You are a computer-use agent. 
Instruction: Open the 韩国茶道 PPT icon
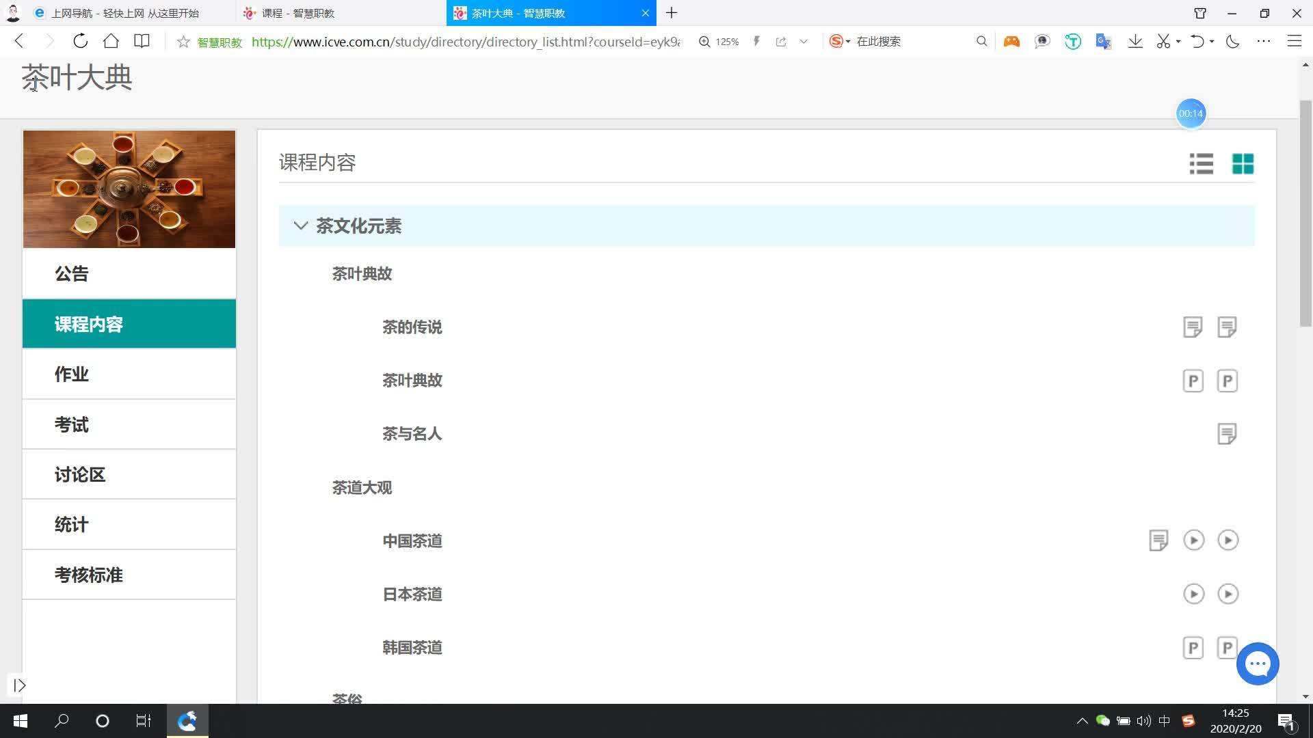[1193, 648]
